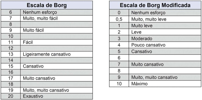Viewport: 202px width, 100px height.
Task: Click the 'Muito cansativo' row numbered 17
Action: [47, 78]
